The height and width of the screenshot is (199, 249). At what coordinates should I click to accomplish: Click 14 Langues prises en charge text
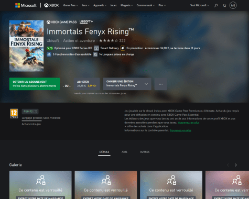116,54
